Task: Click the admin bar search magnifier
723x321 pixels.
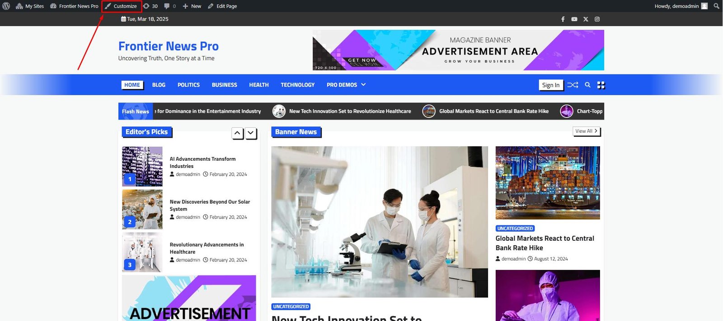Action: (716, 6)
